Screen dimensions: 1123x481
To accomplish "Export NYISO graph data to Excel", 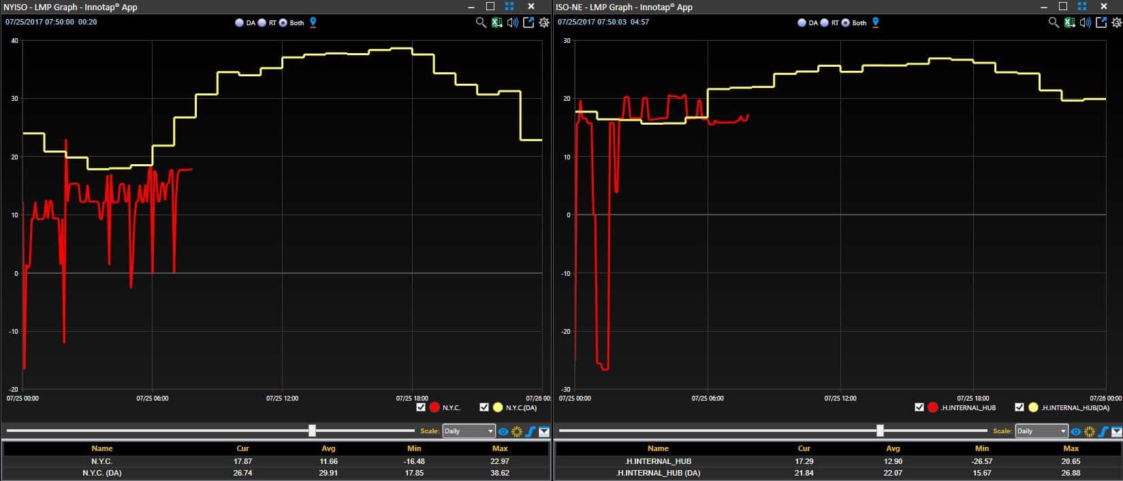I will [497, 22].
